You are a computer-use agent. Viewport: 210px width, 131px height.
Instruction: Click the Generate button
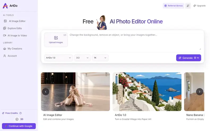click(188, 58)
